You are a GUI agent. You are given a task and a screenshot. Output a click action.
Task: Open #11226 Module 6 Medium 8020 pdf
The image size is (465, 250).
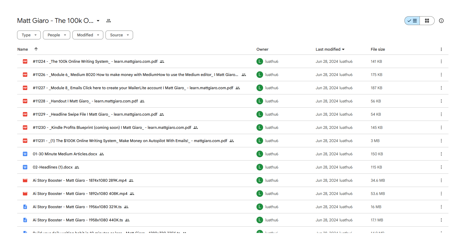coord(136,75)
